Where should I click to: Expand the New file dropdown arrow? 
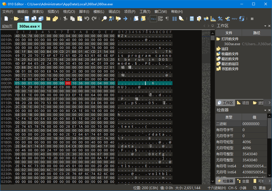(11, 19)
